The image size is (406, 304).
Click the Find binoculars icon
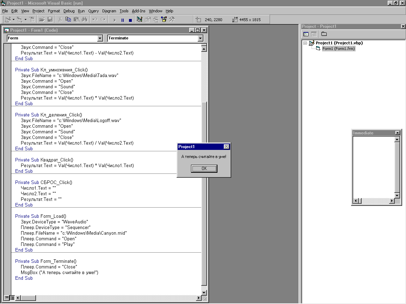[x=85, y=19]
